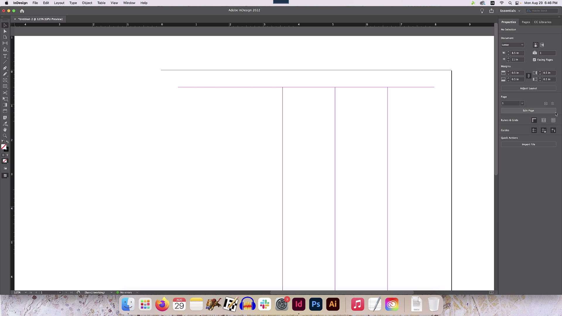
Task: Click the Adjust Layout button
Action: [528, 88]
